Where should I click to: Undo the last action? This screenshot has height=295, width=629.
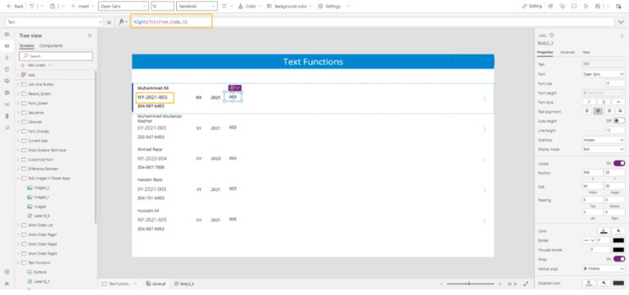(32, 7)
